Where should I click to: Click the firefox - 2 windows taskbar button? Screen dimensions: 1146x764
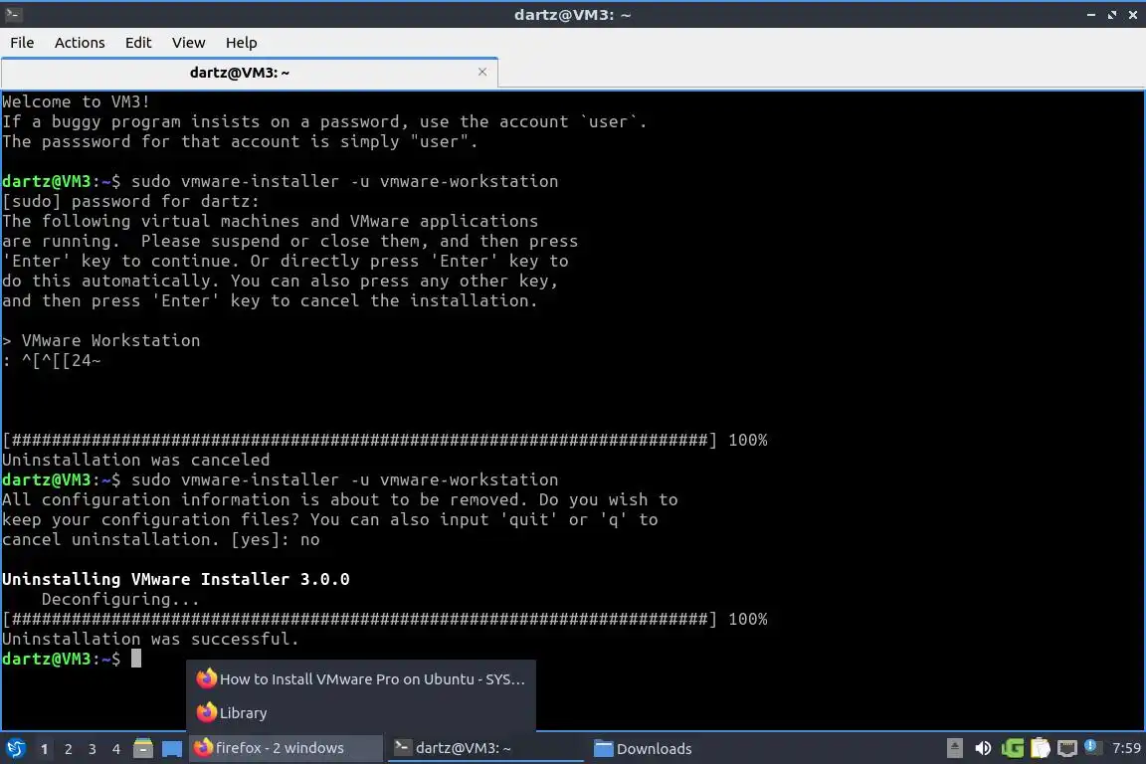(x=286, y=748)
